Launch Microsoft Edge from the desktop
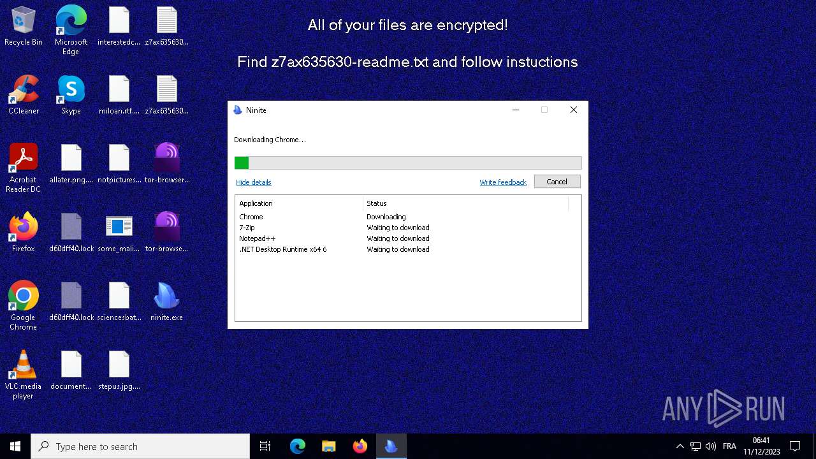 click(x=71, y=30)
